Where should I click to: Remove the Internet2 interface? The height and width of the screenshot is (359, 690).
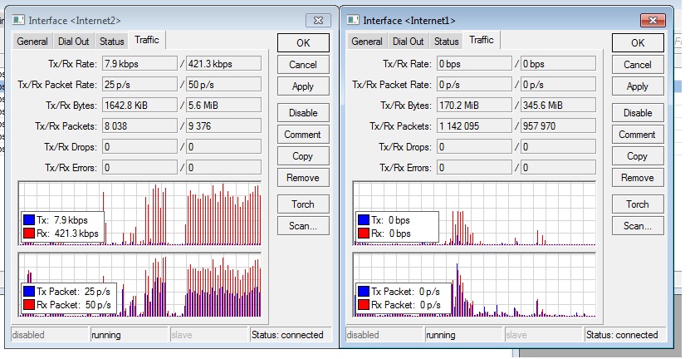coord(303,178)
